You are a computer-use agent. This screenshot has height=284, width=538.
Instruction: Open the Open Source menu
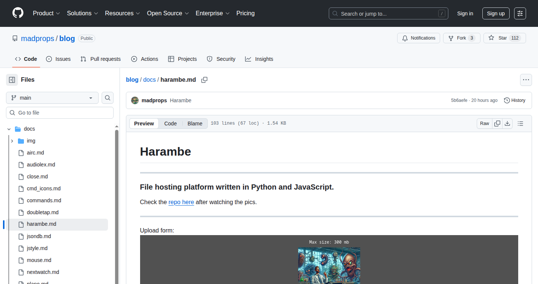point(168,13)
